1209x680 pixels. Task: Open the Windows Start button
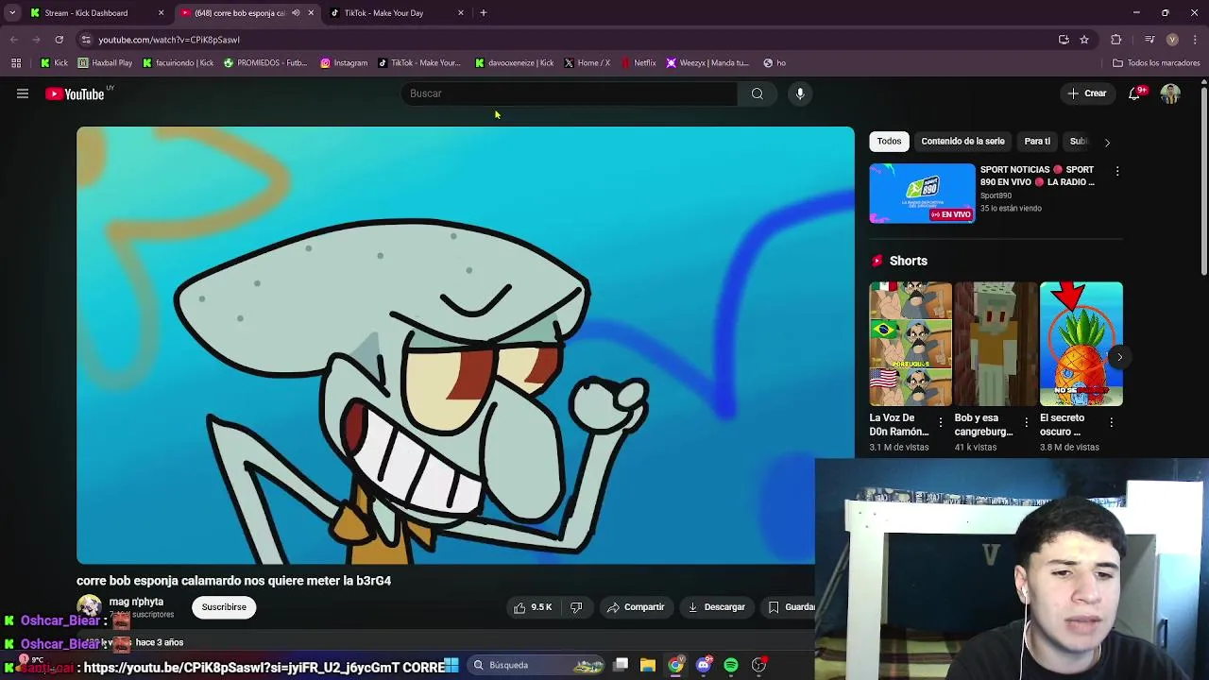(451, 665)
